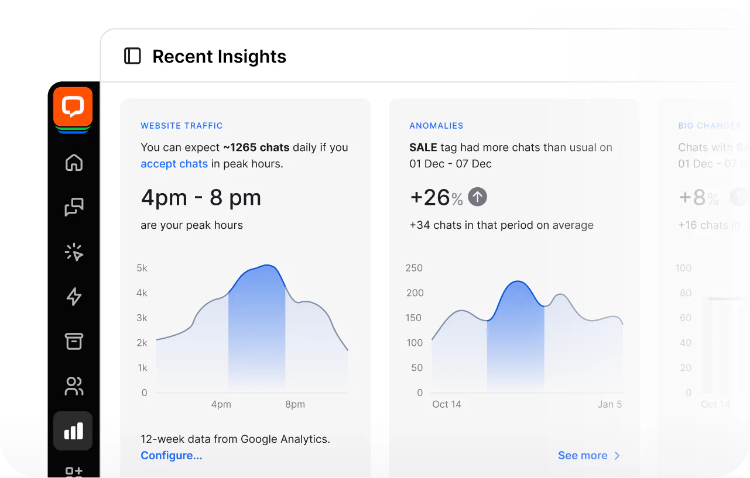
Task: Open the Chats section in the sidebar
Action: [73, 207]
